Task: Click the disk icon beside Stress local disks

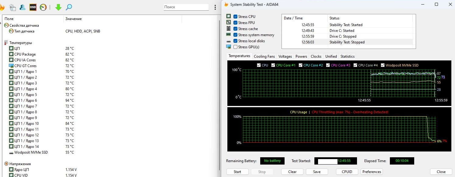Action: pos(229,41)
